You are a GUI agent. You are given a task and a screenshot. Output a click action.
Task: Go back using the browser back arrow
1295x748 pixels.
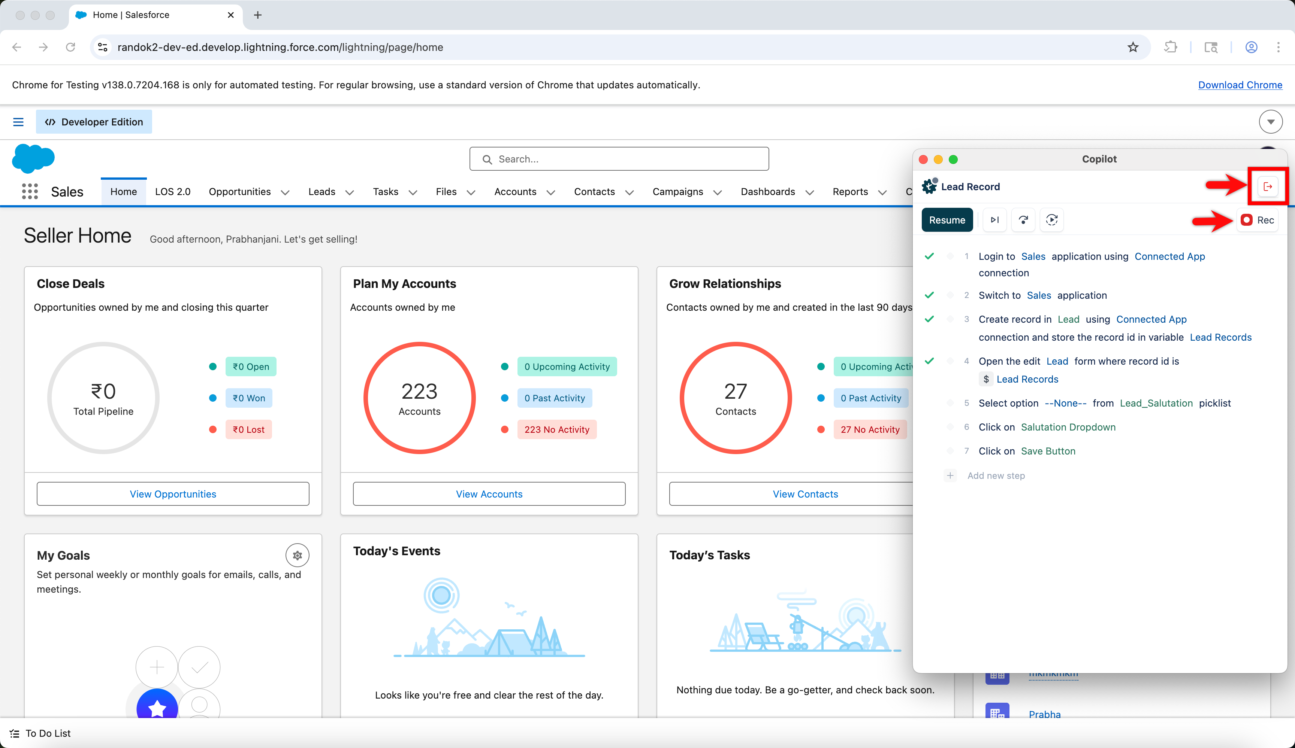pos(17,47)
